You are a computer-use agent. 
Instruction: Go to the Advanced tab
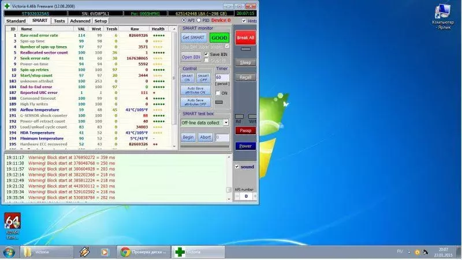pos(80,21)
